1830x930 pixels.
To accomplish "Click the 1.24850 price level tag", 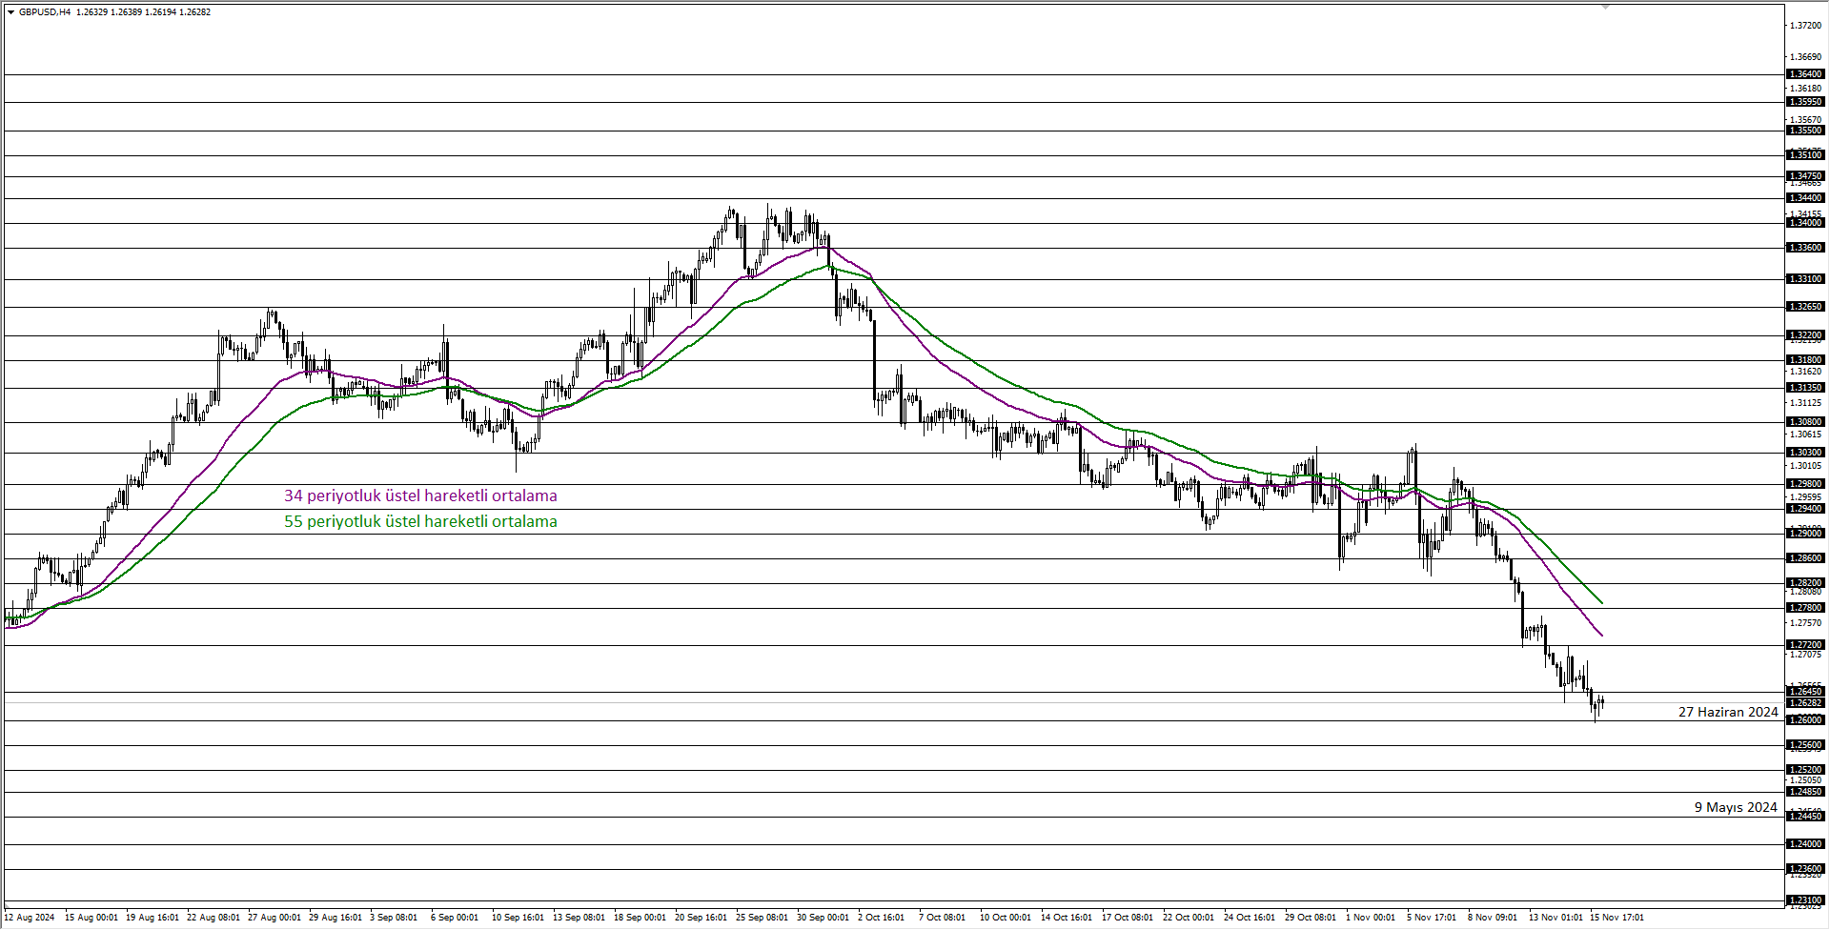I will pos(1804,792).
